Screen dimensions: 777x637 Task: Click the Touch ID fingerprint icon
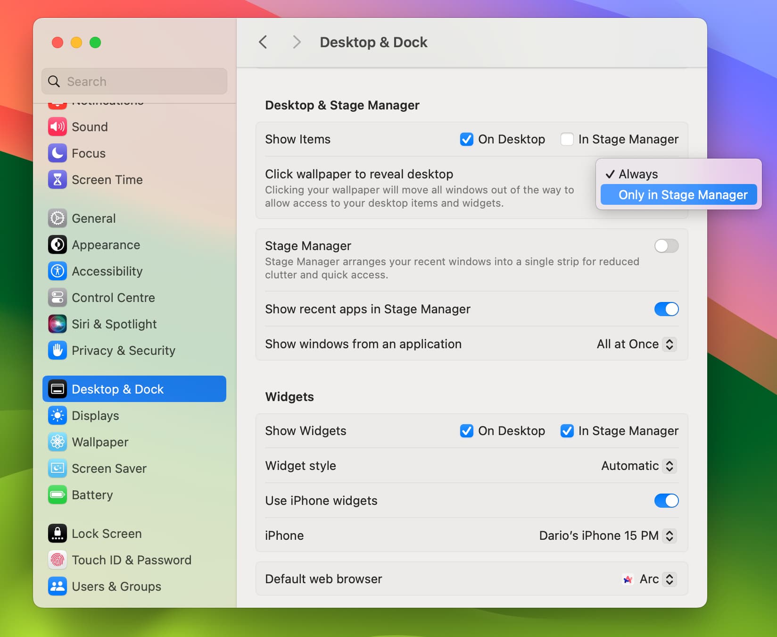[x=58, y=560]
